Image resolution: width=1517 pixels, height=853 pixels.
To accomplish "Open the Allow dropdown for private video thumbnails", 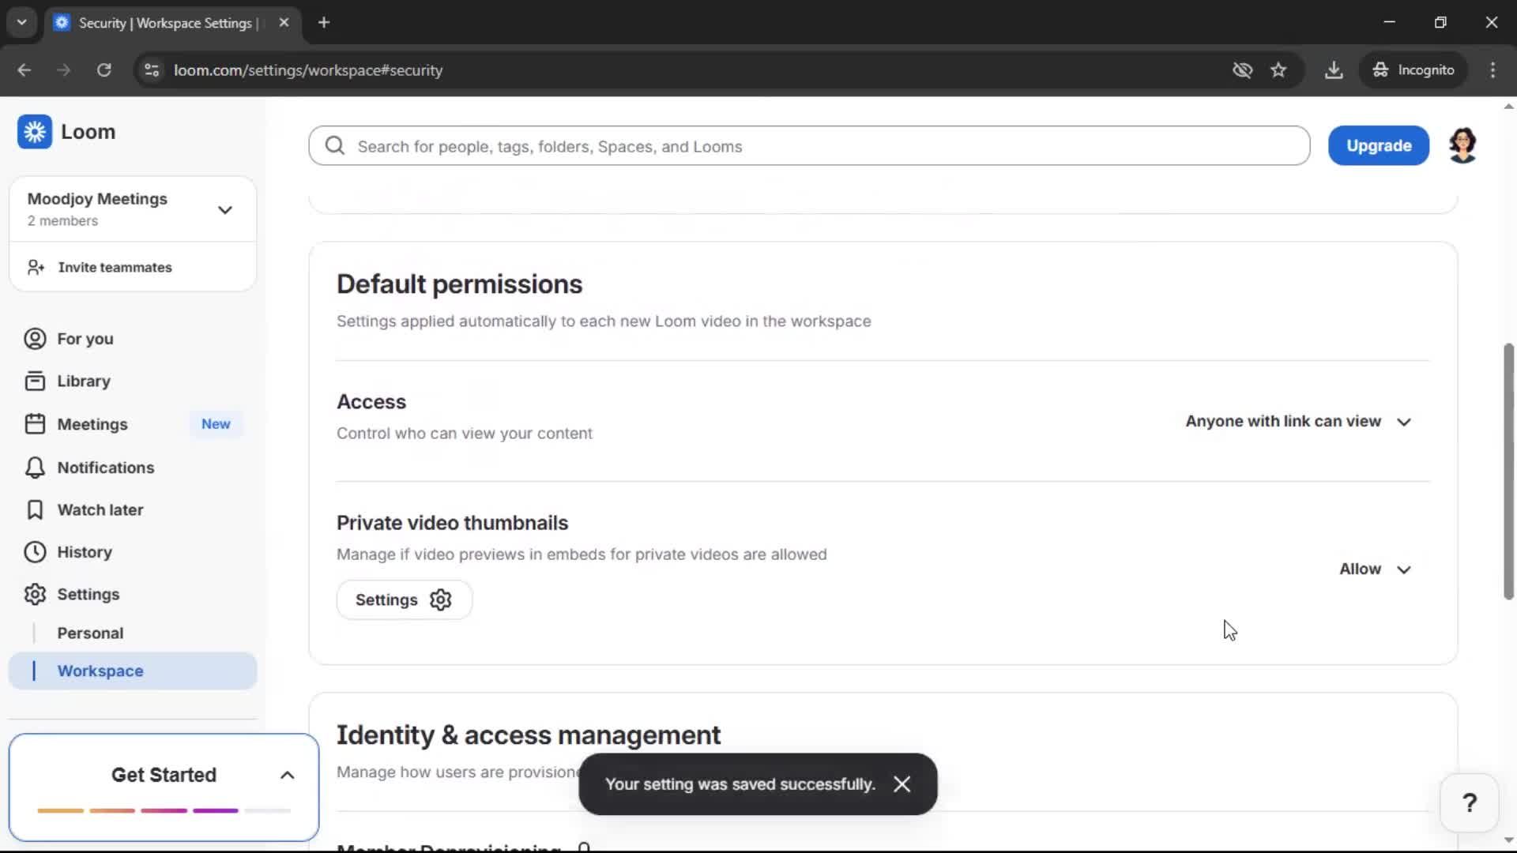I will click(1376, 569).
